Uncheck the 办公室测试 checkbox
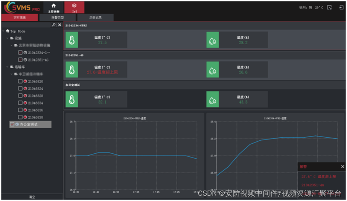The height and width of the screenshot is (201, 347). [12, 124]
